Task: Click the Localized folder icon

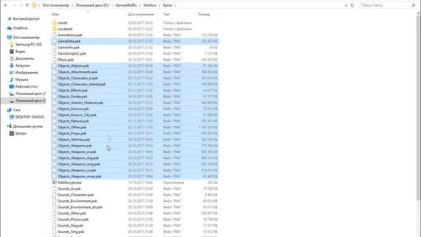Action: coord(55,29)
